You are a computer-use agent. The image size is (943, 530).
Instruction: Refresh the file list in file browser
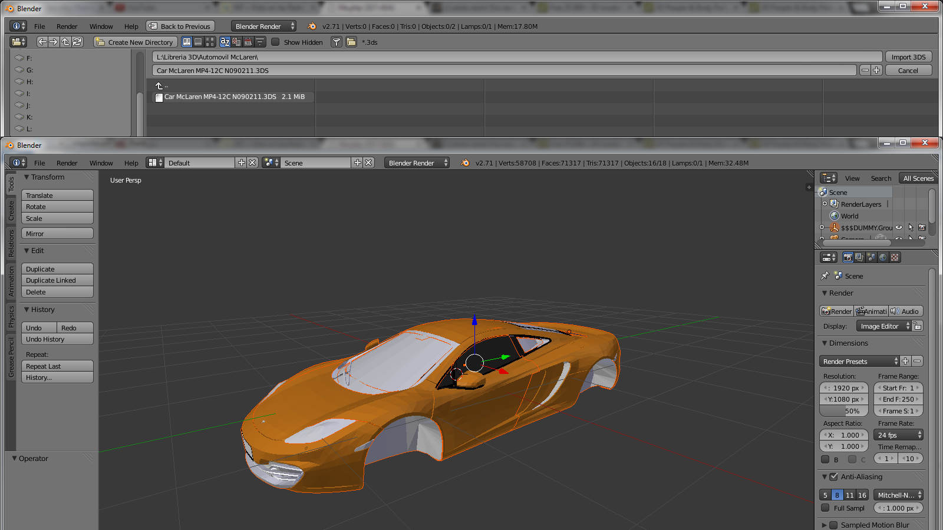pos(77,42)
